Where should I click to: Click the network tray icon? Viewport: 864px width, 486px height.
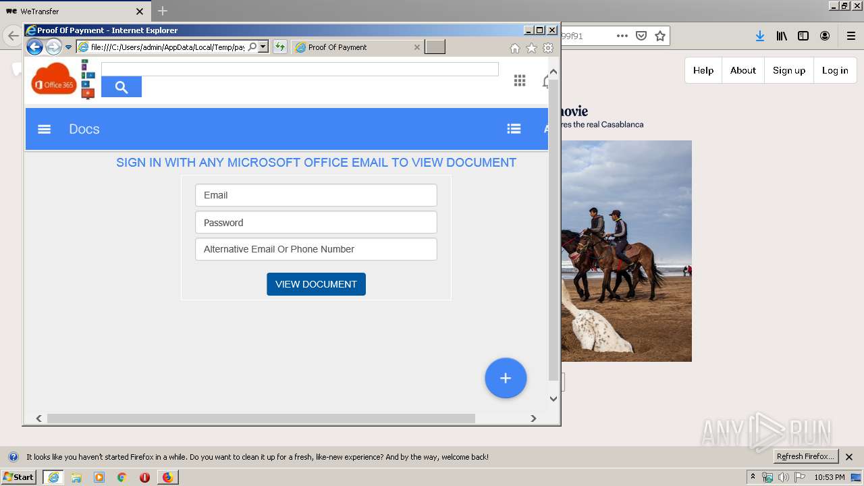click(x=767, y=477)
